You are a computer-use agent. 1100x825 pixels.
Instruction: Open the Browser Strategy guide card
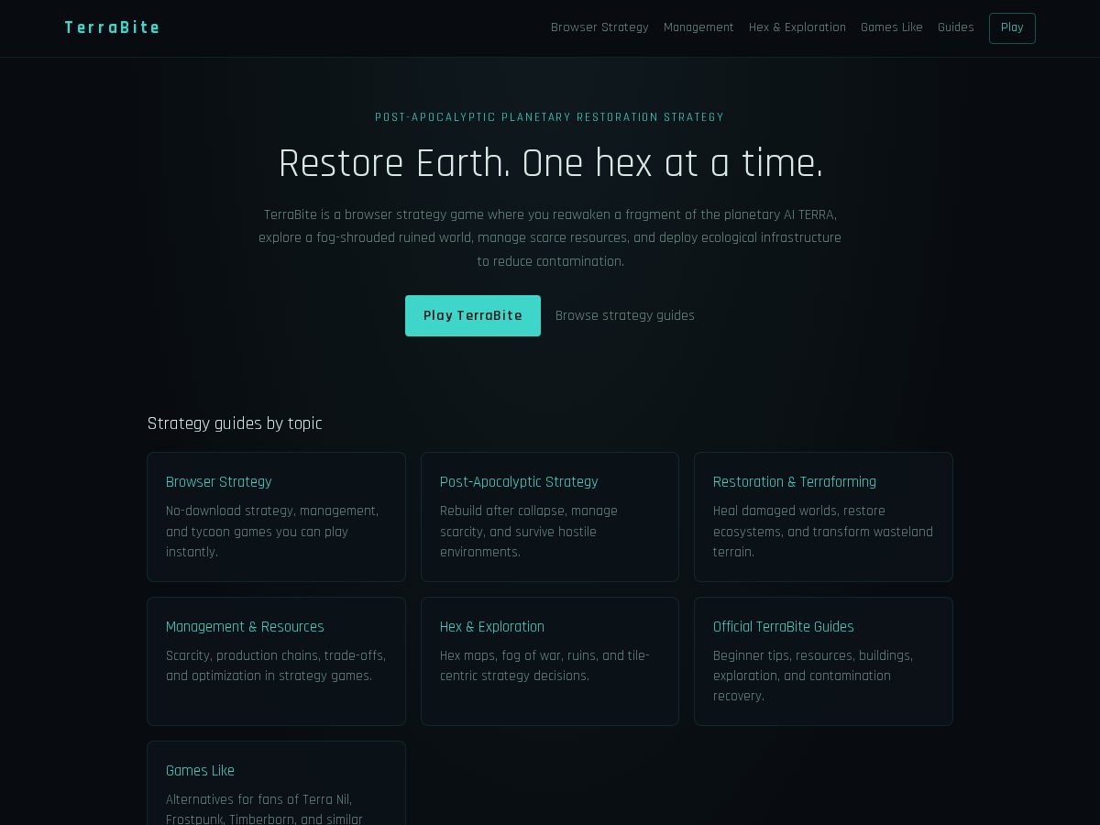(276, 517)
